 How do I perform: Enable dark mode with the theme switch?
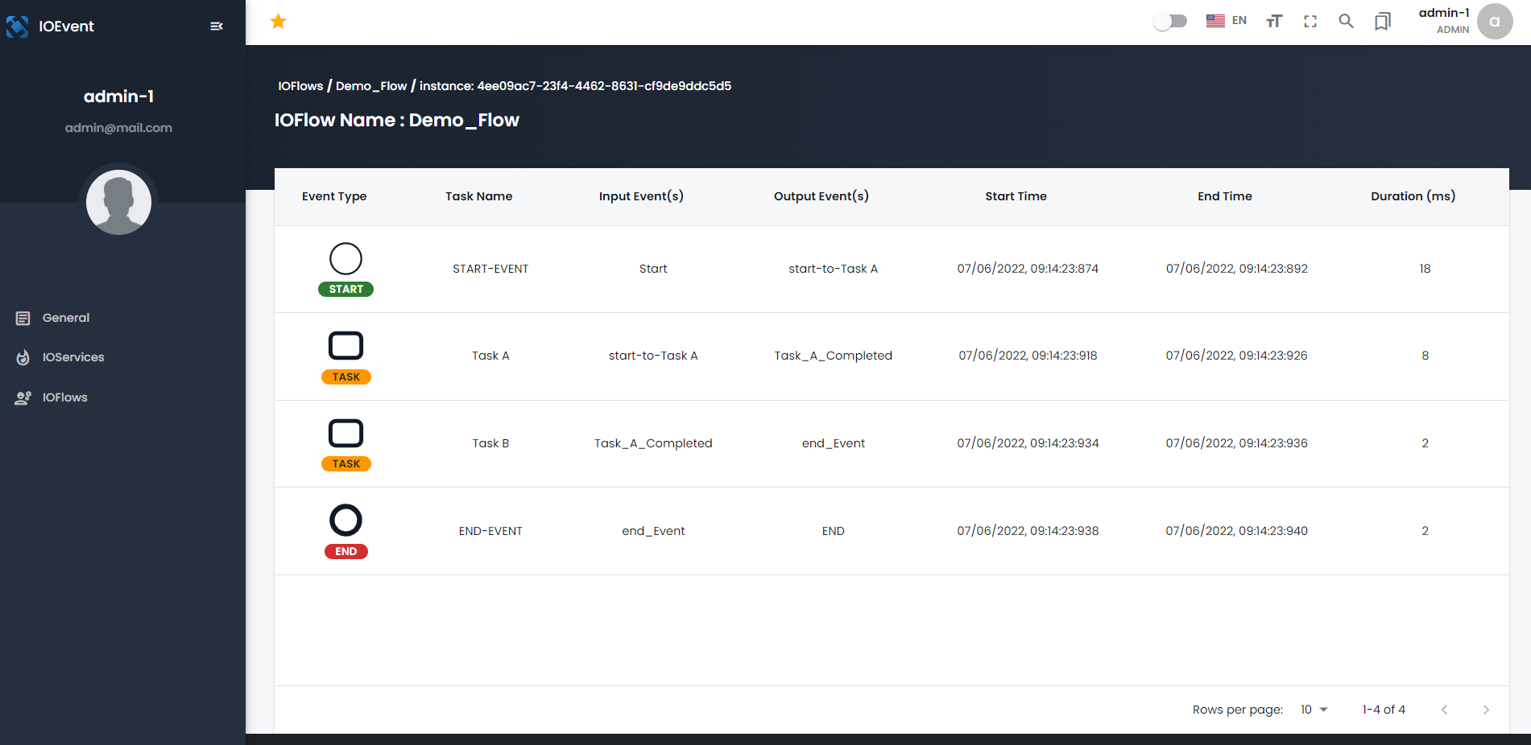1170,20
